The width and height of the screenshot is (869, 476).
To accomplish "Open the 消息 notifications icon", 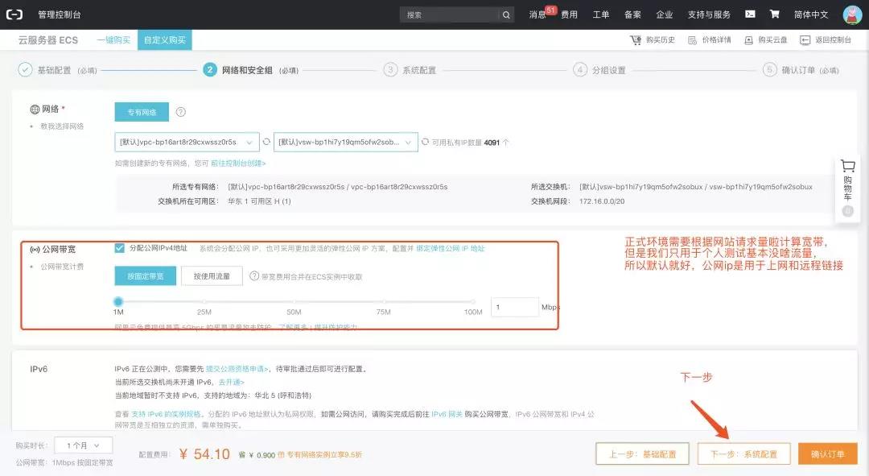I will click(537, 14).
